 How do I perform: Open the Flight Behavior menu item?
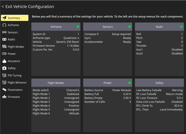click(17, 83)
